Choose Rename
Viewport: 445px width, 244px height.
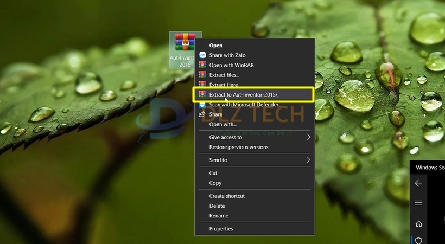tap(255, 216)
